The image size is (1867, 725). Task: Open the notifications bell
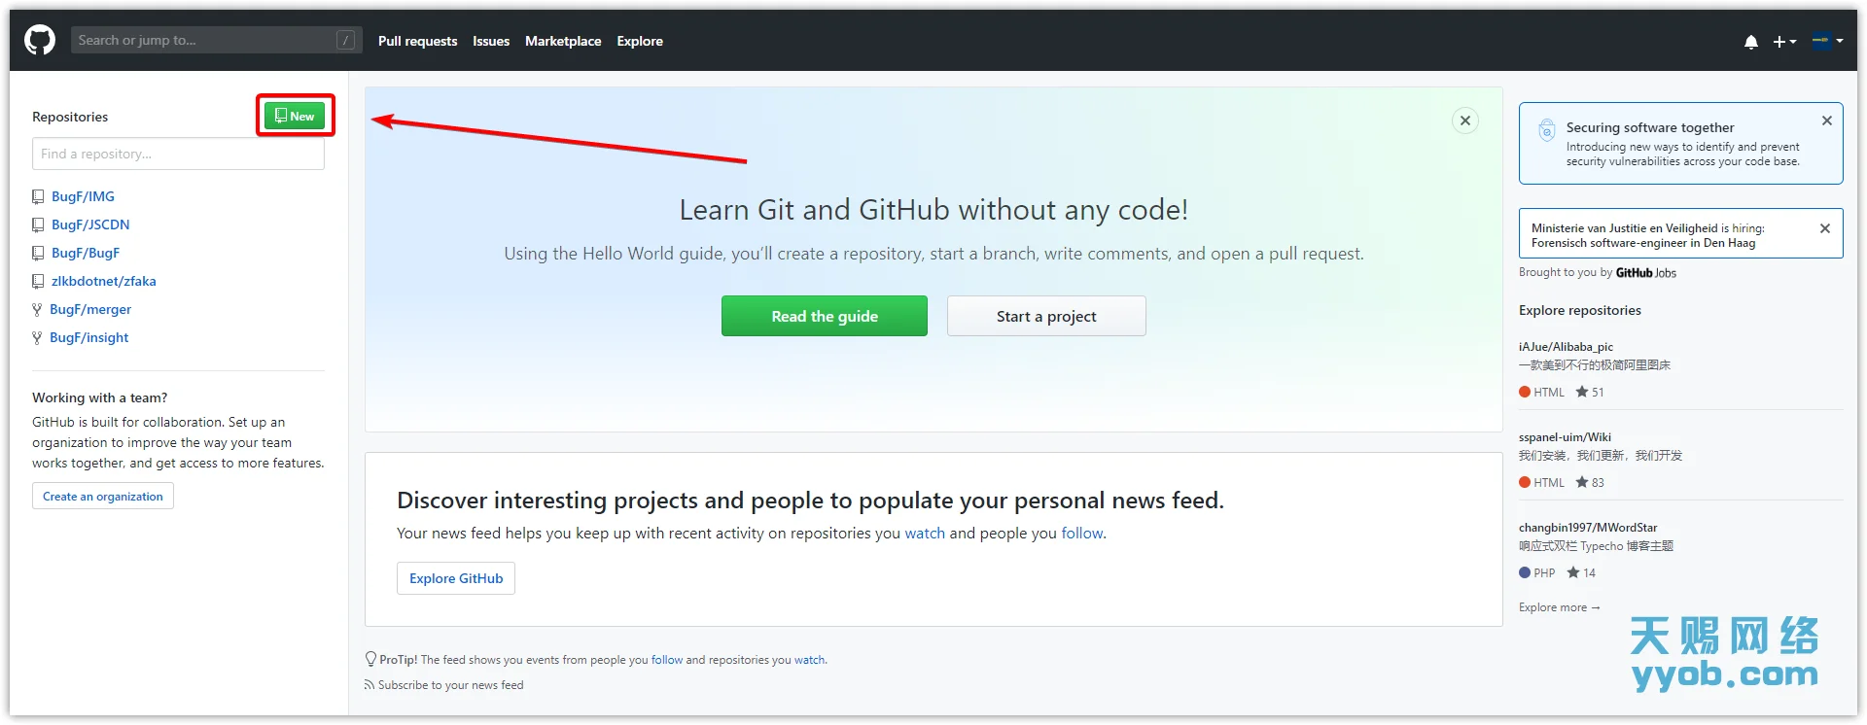(1751, 42)
